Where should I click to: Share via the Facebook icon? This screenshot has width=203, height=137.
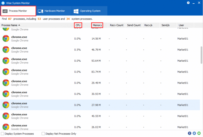[x=190, y=133]
